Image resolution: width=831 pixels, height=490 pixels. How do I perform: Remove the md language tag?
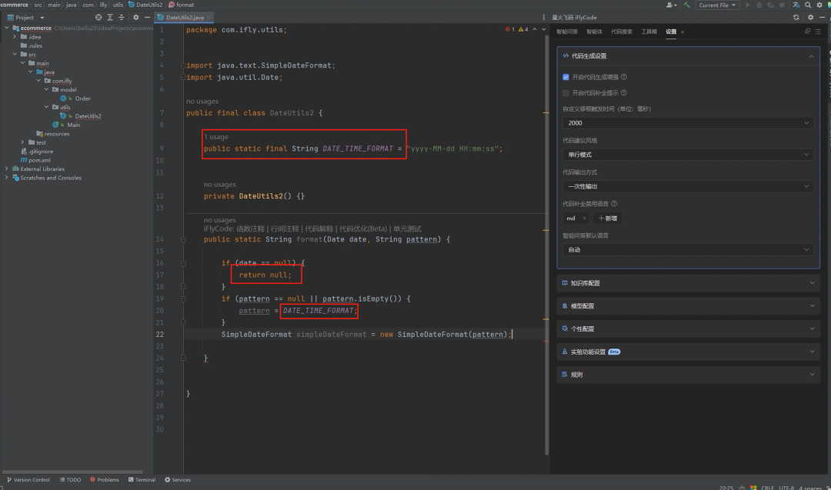pos(584,218)
